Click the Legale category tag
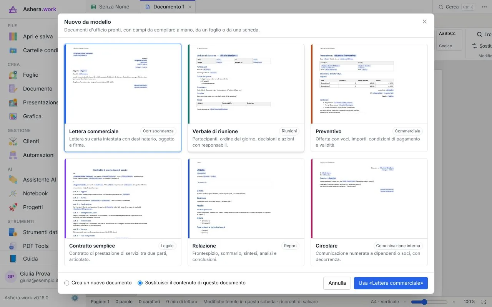492x307 pixels. 167,246
